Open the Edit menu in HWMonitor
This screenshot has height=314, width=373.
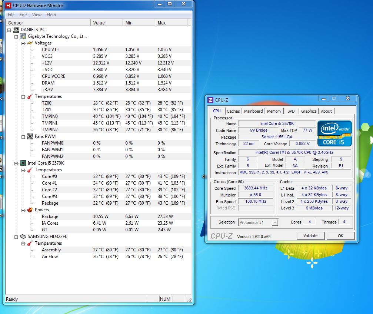click(x=23, y=15)
